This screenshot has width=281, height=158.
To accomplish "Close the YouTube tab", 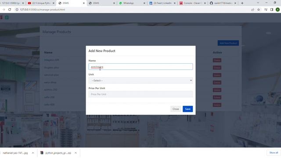I will [x=54, y=3].
